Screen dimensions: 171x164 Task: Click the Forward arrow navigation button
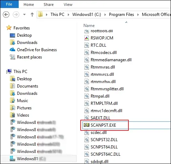point(16,15)
